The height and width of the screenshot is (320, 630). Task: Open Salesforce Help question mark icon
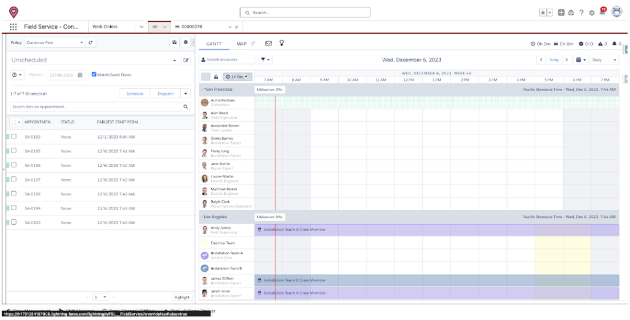(581, 13)
